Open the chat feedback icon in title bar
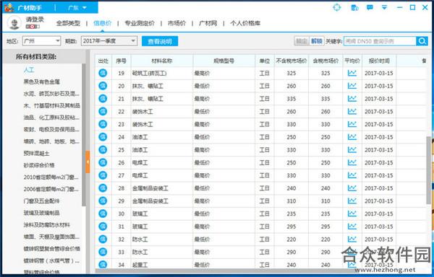The height and width of the screenshot is (277, 434). (370, 7)
